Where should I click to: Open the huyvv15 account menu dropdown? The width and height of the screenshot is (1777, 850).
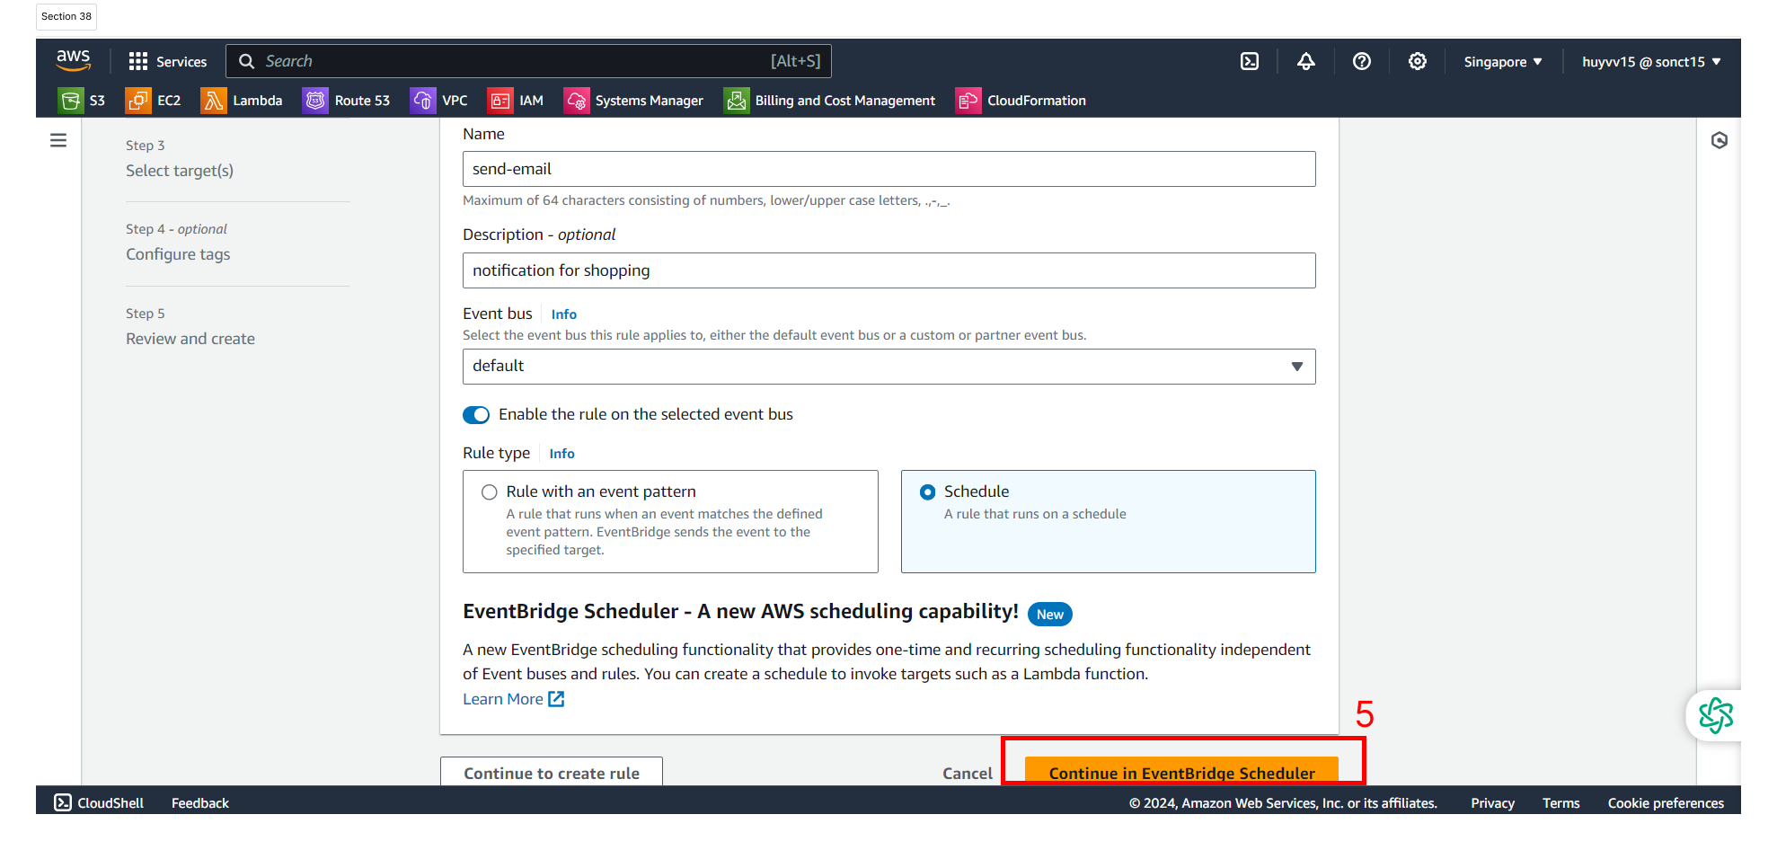pyautogui.click(x=1651, y=62)
